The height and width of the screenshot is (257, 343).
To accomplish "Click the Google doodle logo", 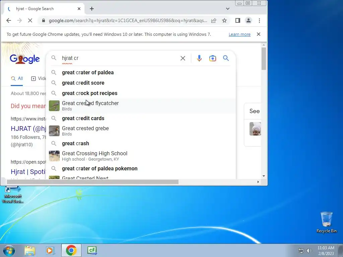I will click(x=25, y=59).
